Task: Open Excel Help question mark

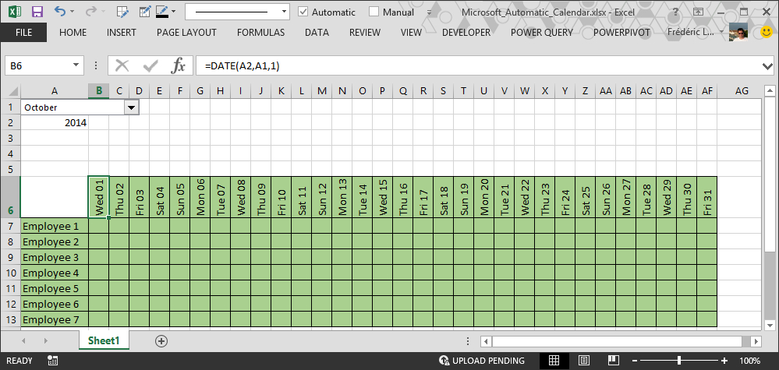Action: pyautogui.click(x=675, y=12)
